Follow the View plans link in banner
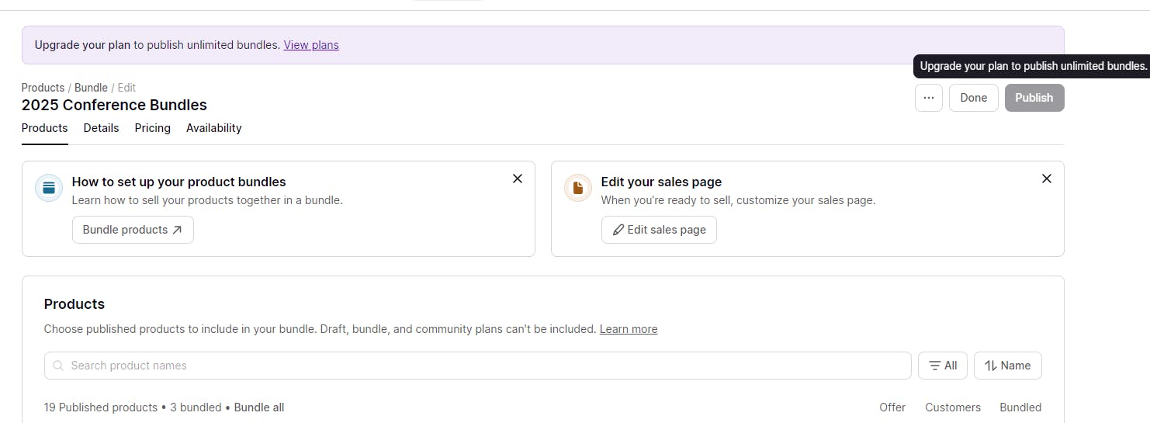 click(311, 45)
